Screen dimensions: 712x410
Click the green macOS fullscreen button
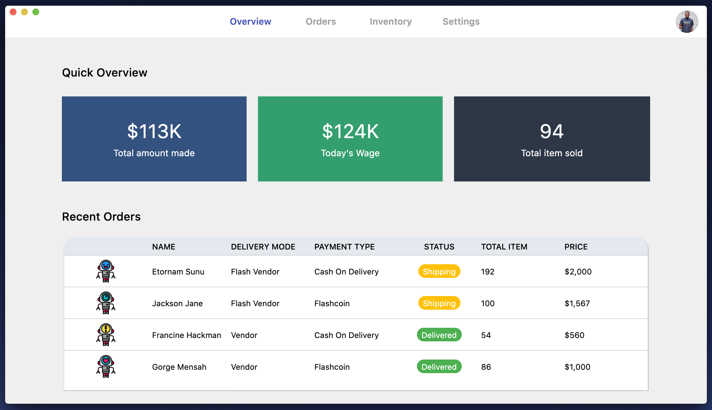(x=36, y=12)
